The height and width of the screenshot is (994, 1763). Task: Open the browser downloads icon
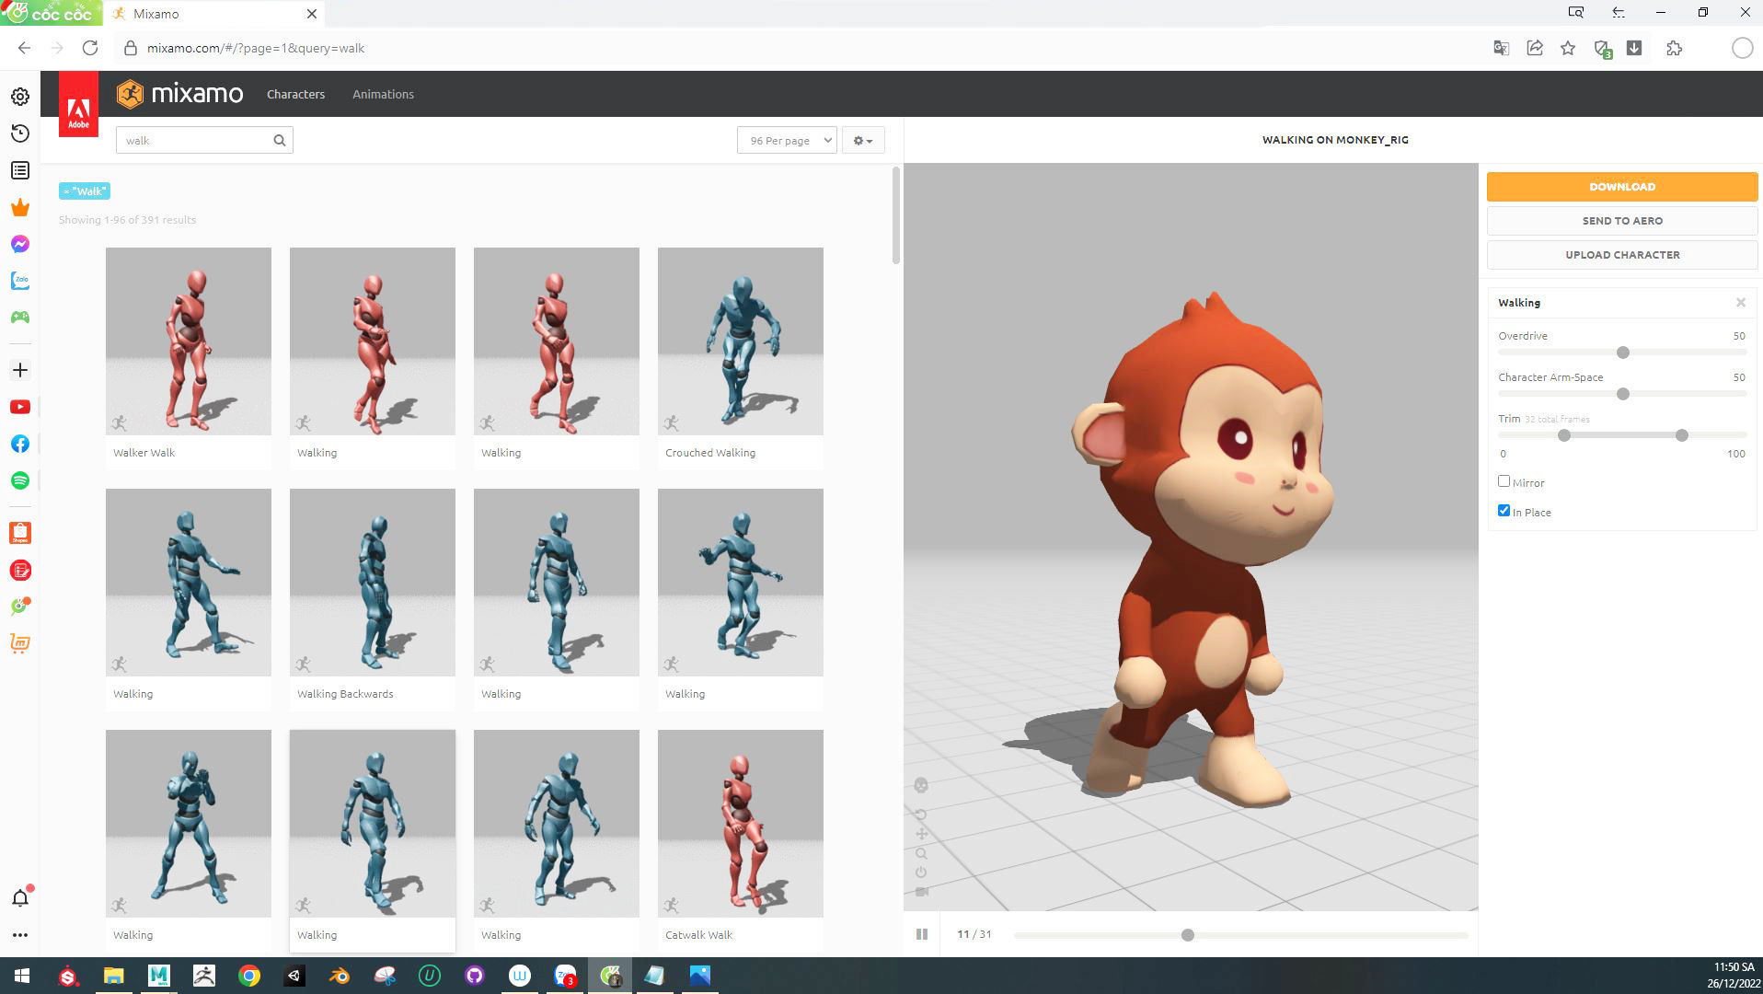tap(1634, 48)
